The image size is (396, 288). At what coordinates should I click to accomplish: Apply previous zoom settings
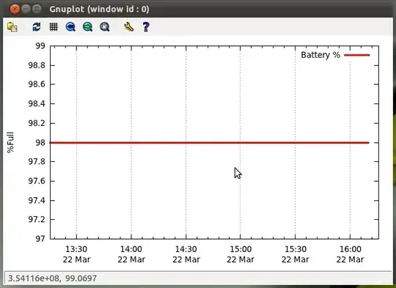[70, 27]
